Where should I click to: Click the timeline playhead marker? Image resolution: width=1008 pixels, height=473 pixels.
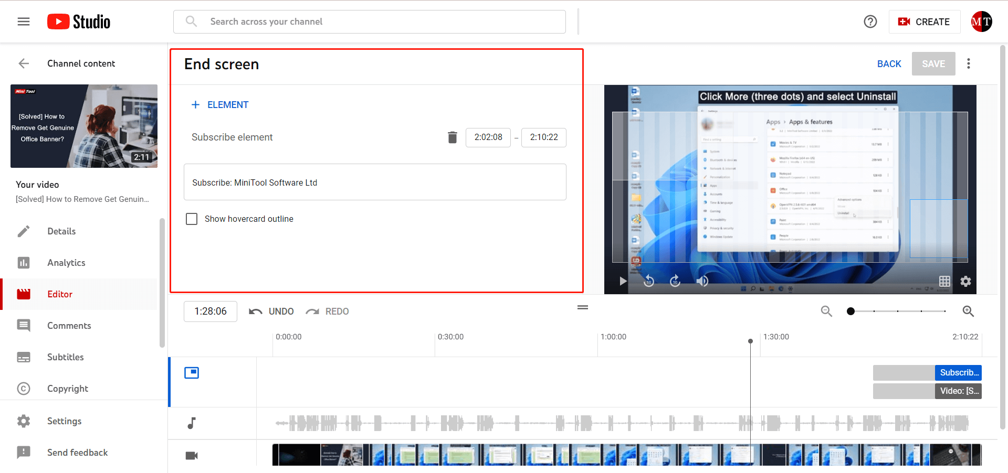[x=750, y=341]
